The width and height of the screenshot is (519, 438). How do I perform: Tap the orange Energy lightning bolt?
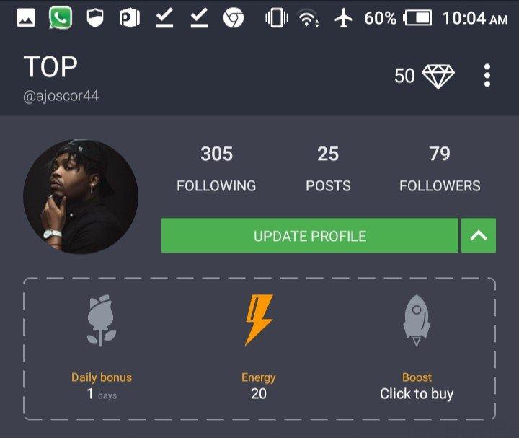259,320
